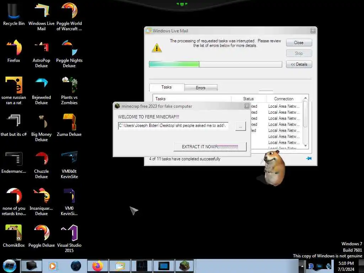Image resolution: width=364 pixels, height=273 pixels.
Task: Select the Zuma Deluxe desktop icon
Action: pyautogui.click(x=69, y=125)
